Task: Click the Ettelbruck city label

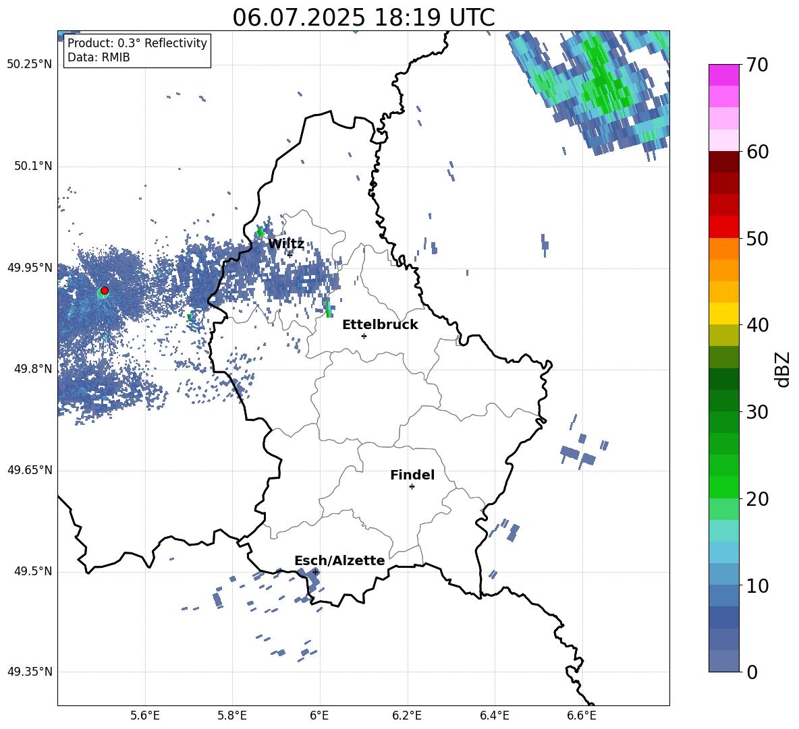Action: [380, 325]
